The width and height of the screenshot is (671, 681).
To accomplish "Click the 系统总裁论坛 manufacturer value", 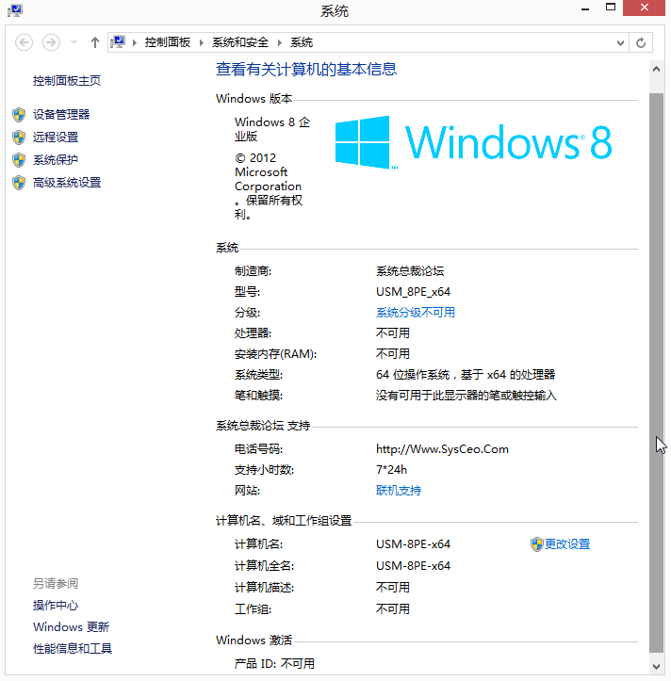I will [409, 271].
